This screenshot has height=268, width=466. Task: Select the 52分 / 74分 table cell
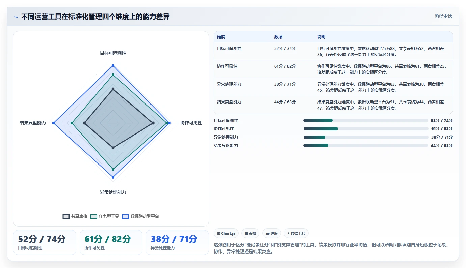tap(285, 49)
